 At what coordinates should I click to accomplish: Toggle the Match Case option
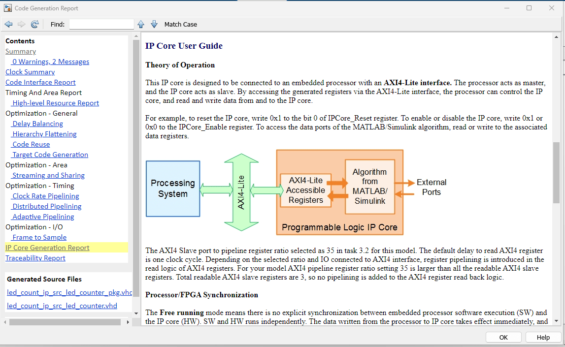(x=180, y=24)
